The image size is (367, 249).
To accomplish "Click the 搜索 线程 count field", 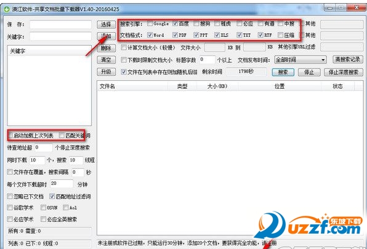I will 76,160.
